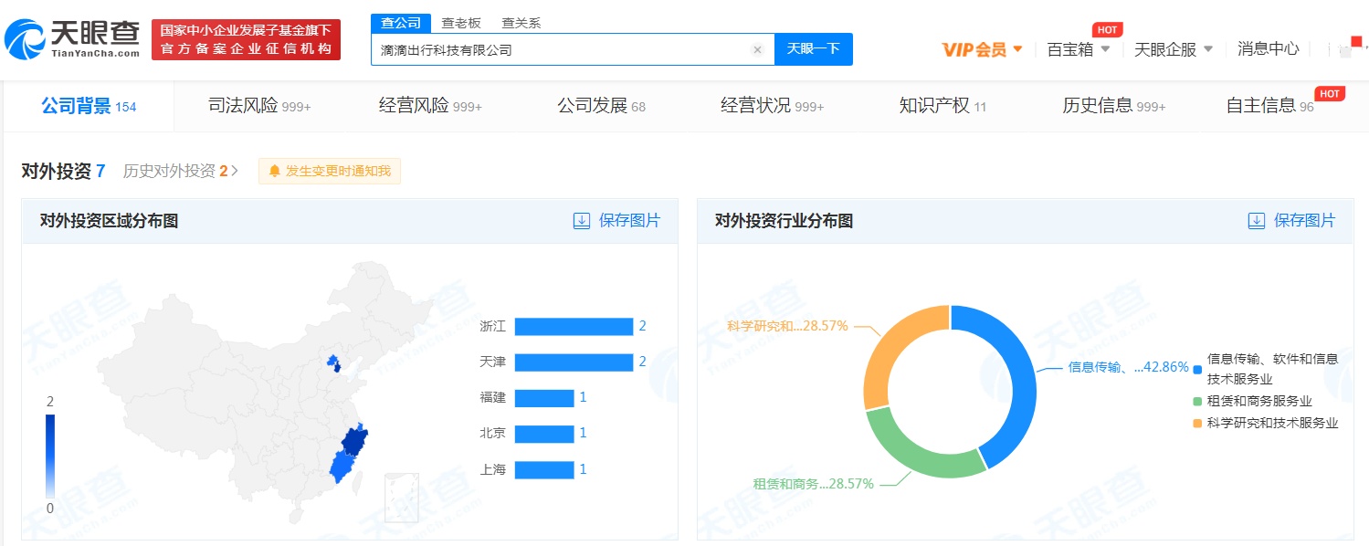Screen dimensions: 1369x546
Task: Click the 对外投资行业分布图 title
Action: [x=784, y=221]
